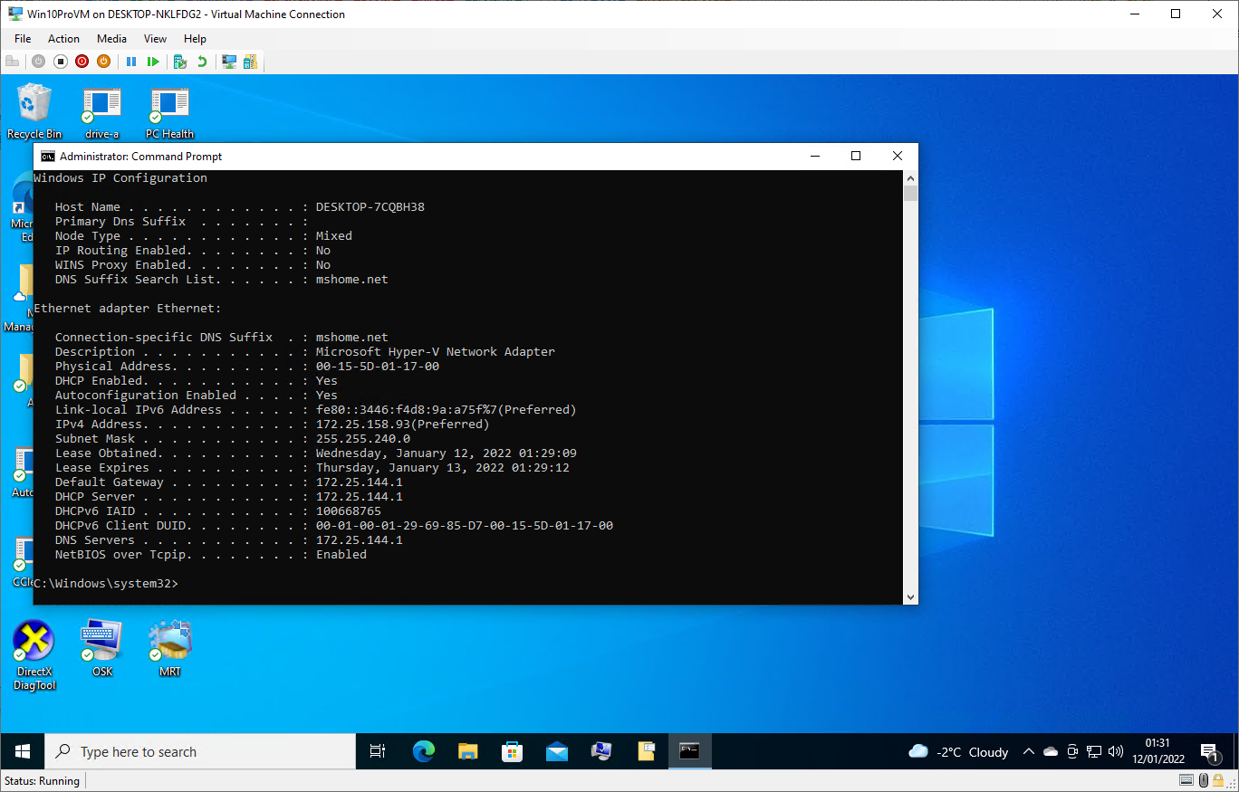The height and width of the screenshot is (792, 1239).
Task: Open File Explorer from the taskbar
Action: 467,751
